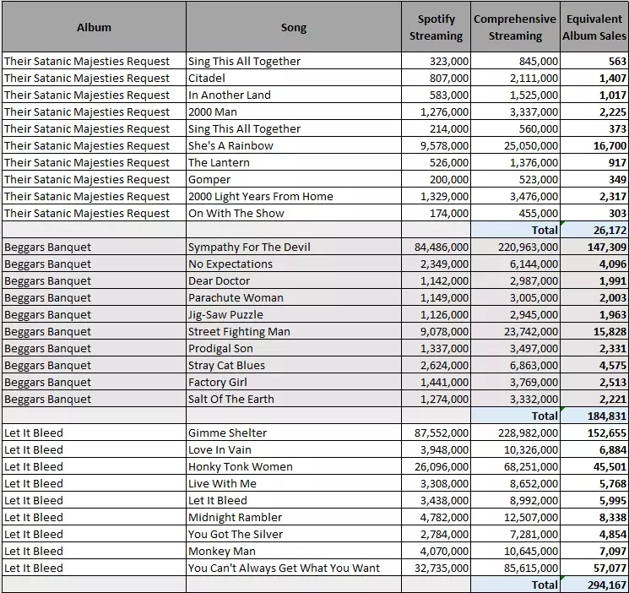Viewport: 629px width, 593px height.
Task: Select the She's A Rainbow cell
Action: click(x=294, y=145)
